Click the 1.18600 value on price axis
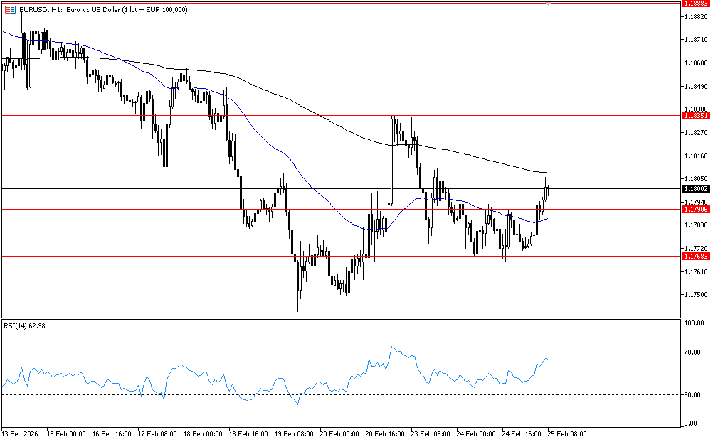 click(695, 63)
